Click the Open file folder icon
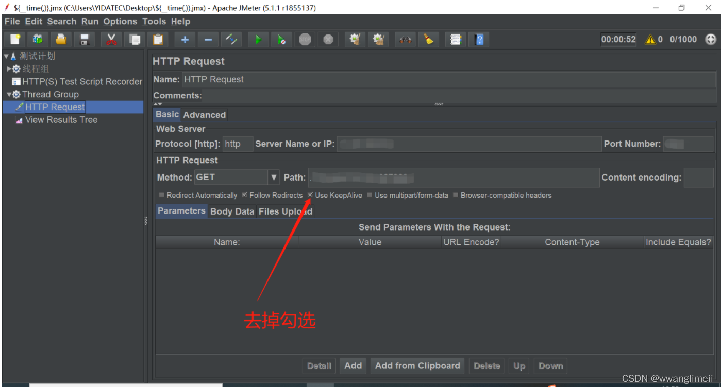 (x=61, y=39)
